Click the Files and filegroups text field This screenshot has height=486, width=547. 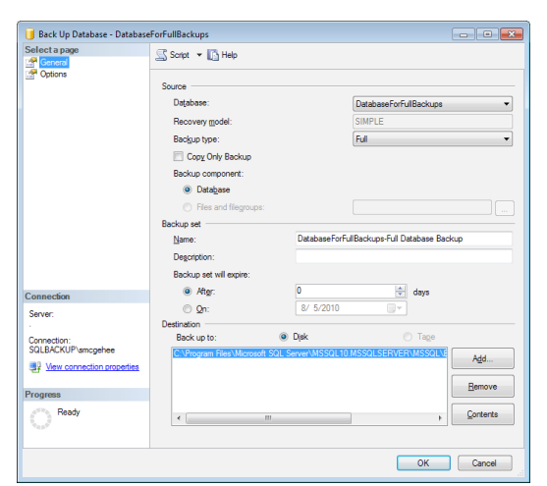click(x=422, y=207)
